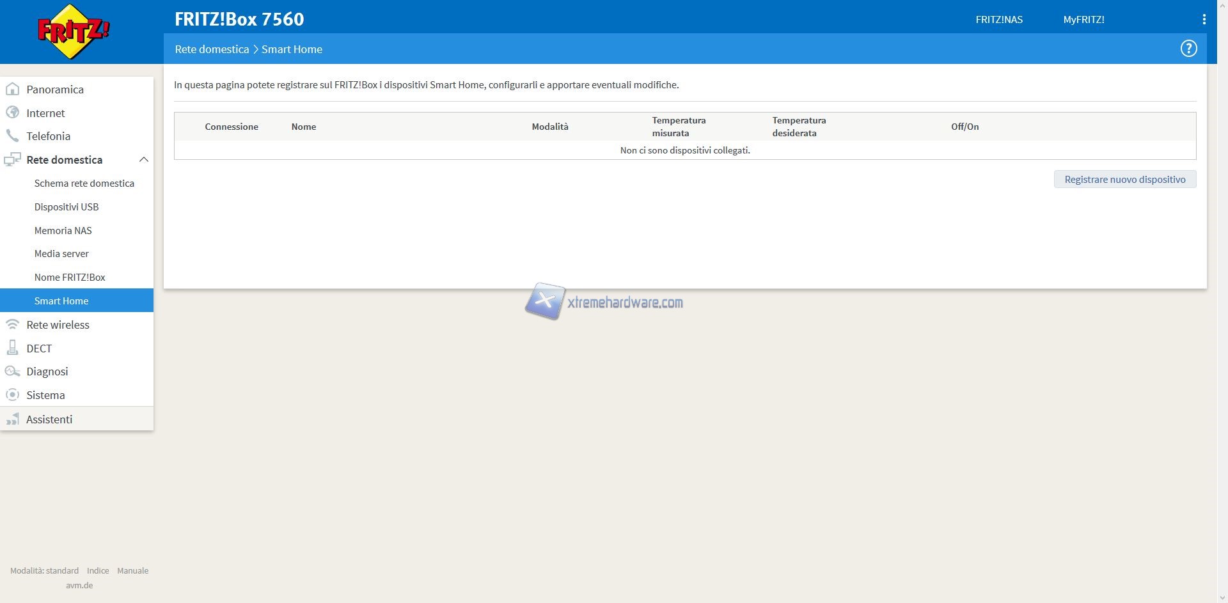Click Rete domestica breadcrumb link
This screenshot has width=1228, height=603.
[x=212, y=49]
